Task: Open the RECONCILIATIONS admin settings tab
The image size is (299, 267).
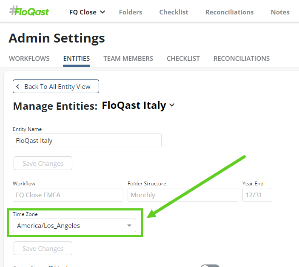Action: tap(241, 59)
